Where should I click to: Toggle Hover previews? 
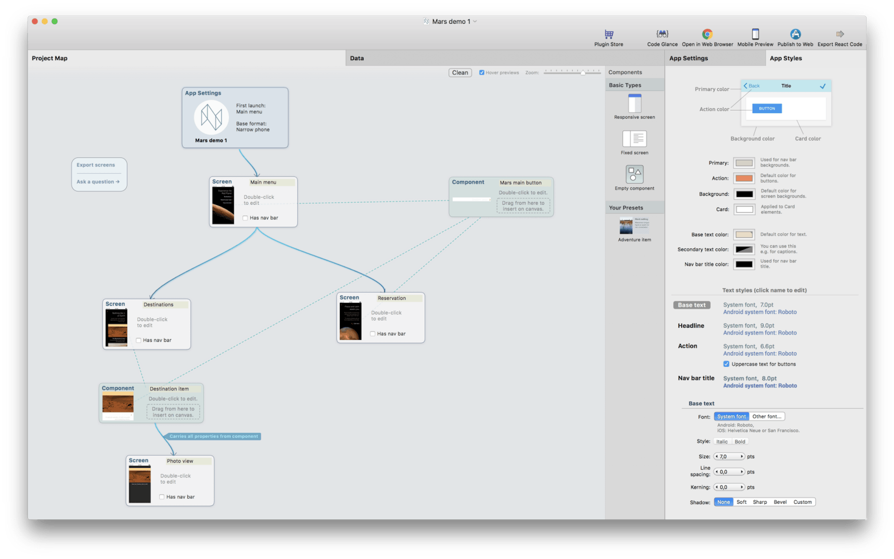tap(482, 73)
